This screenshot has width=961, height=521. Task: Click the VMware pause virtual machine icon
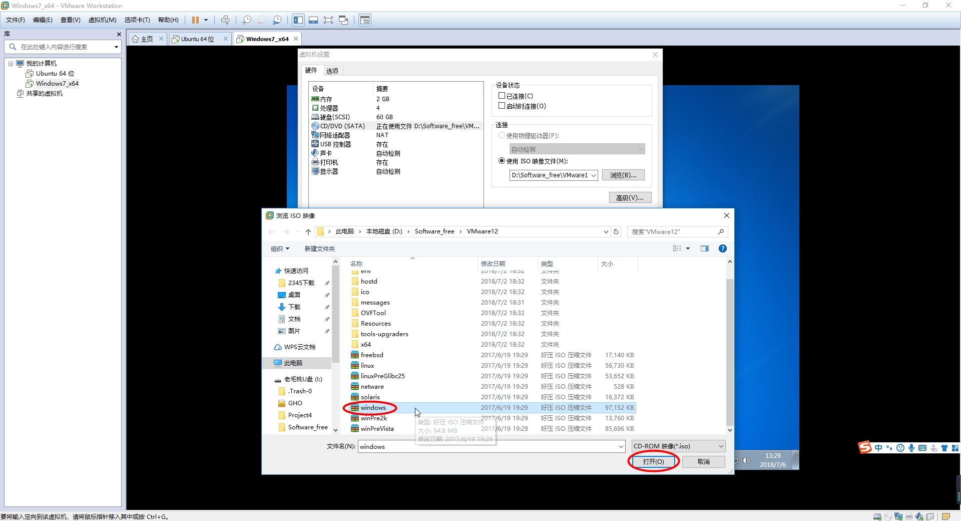pos(195,20)
